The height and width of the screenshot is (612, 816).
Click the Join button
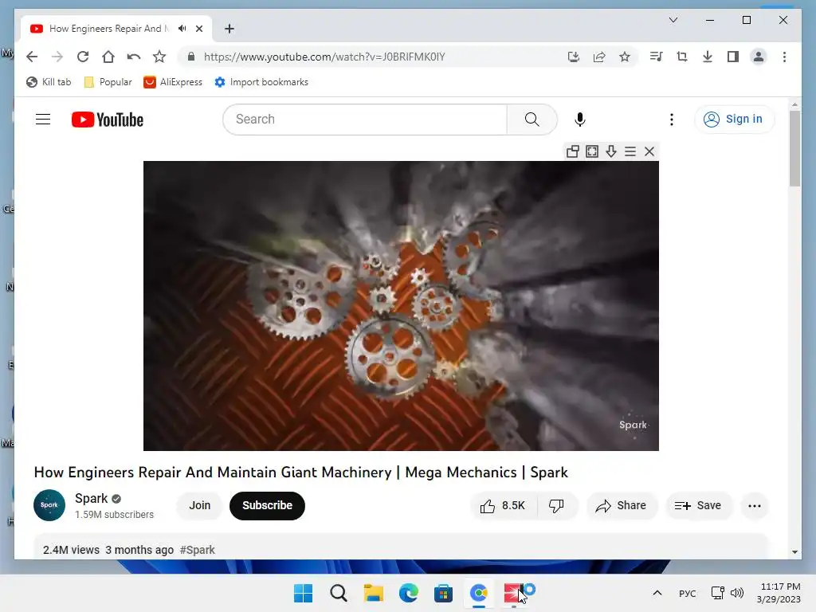(x=200, y=505)
